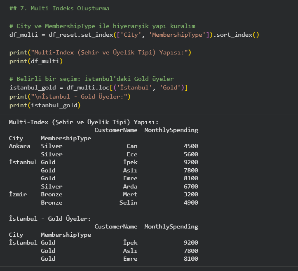Click 'Silver' in the Can row
The width and height of the screenshot is (298, 271).
coord(52,146)
